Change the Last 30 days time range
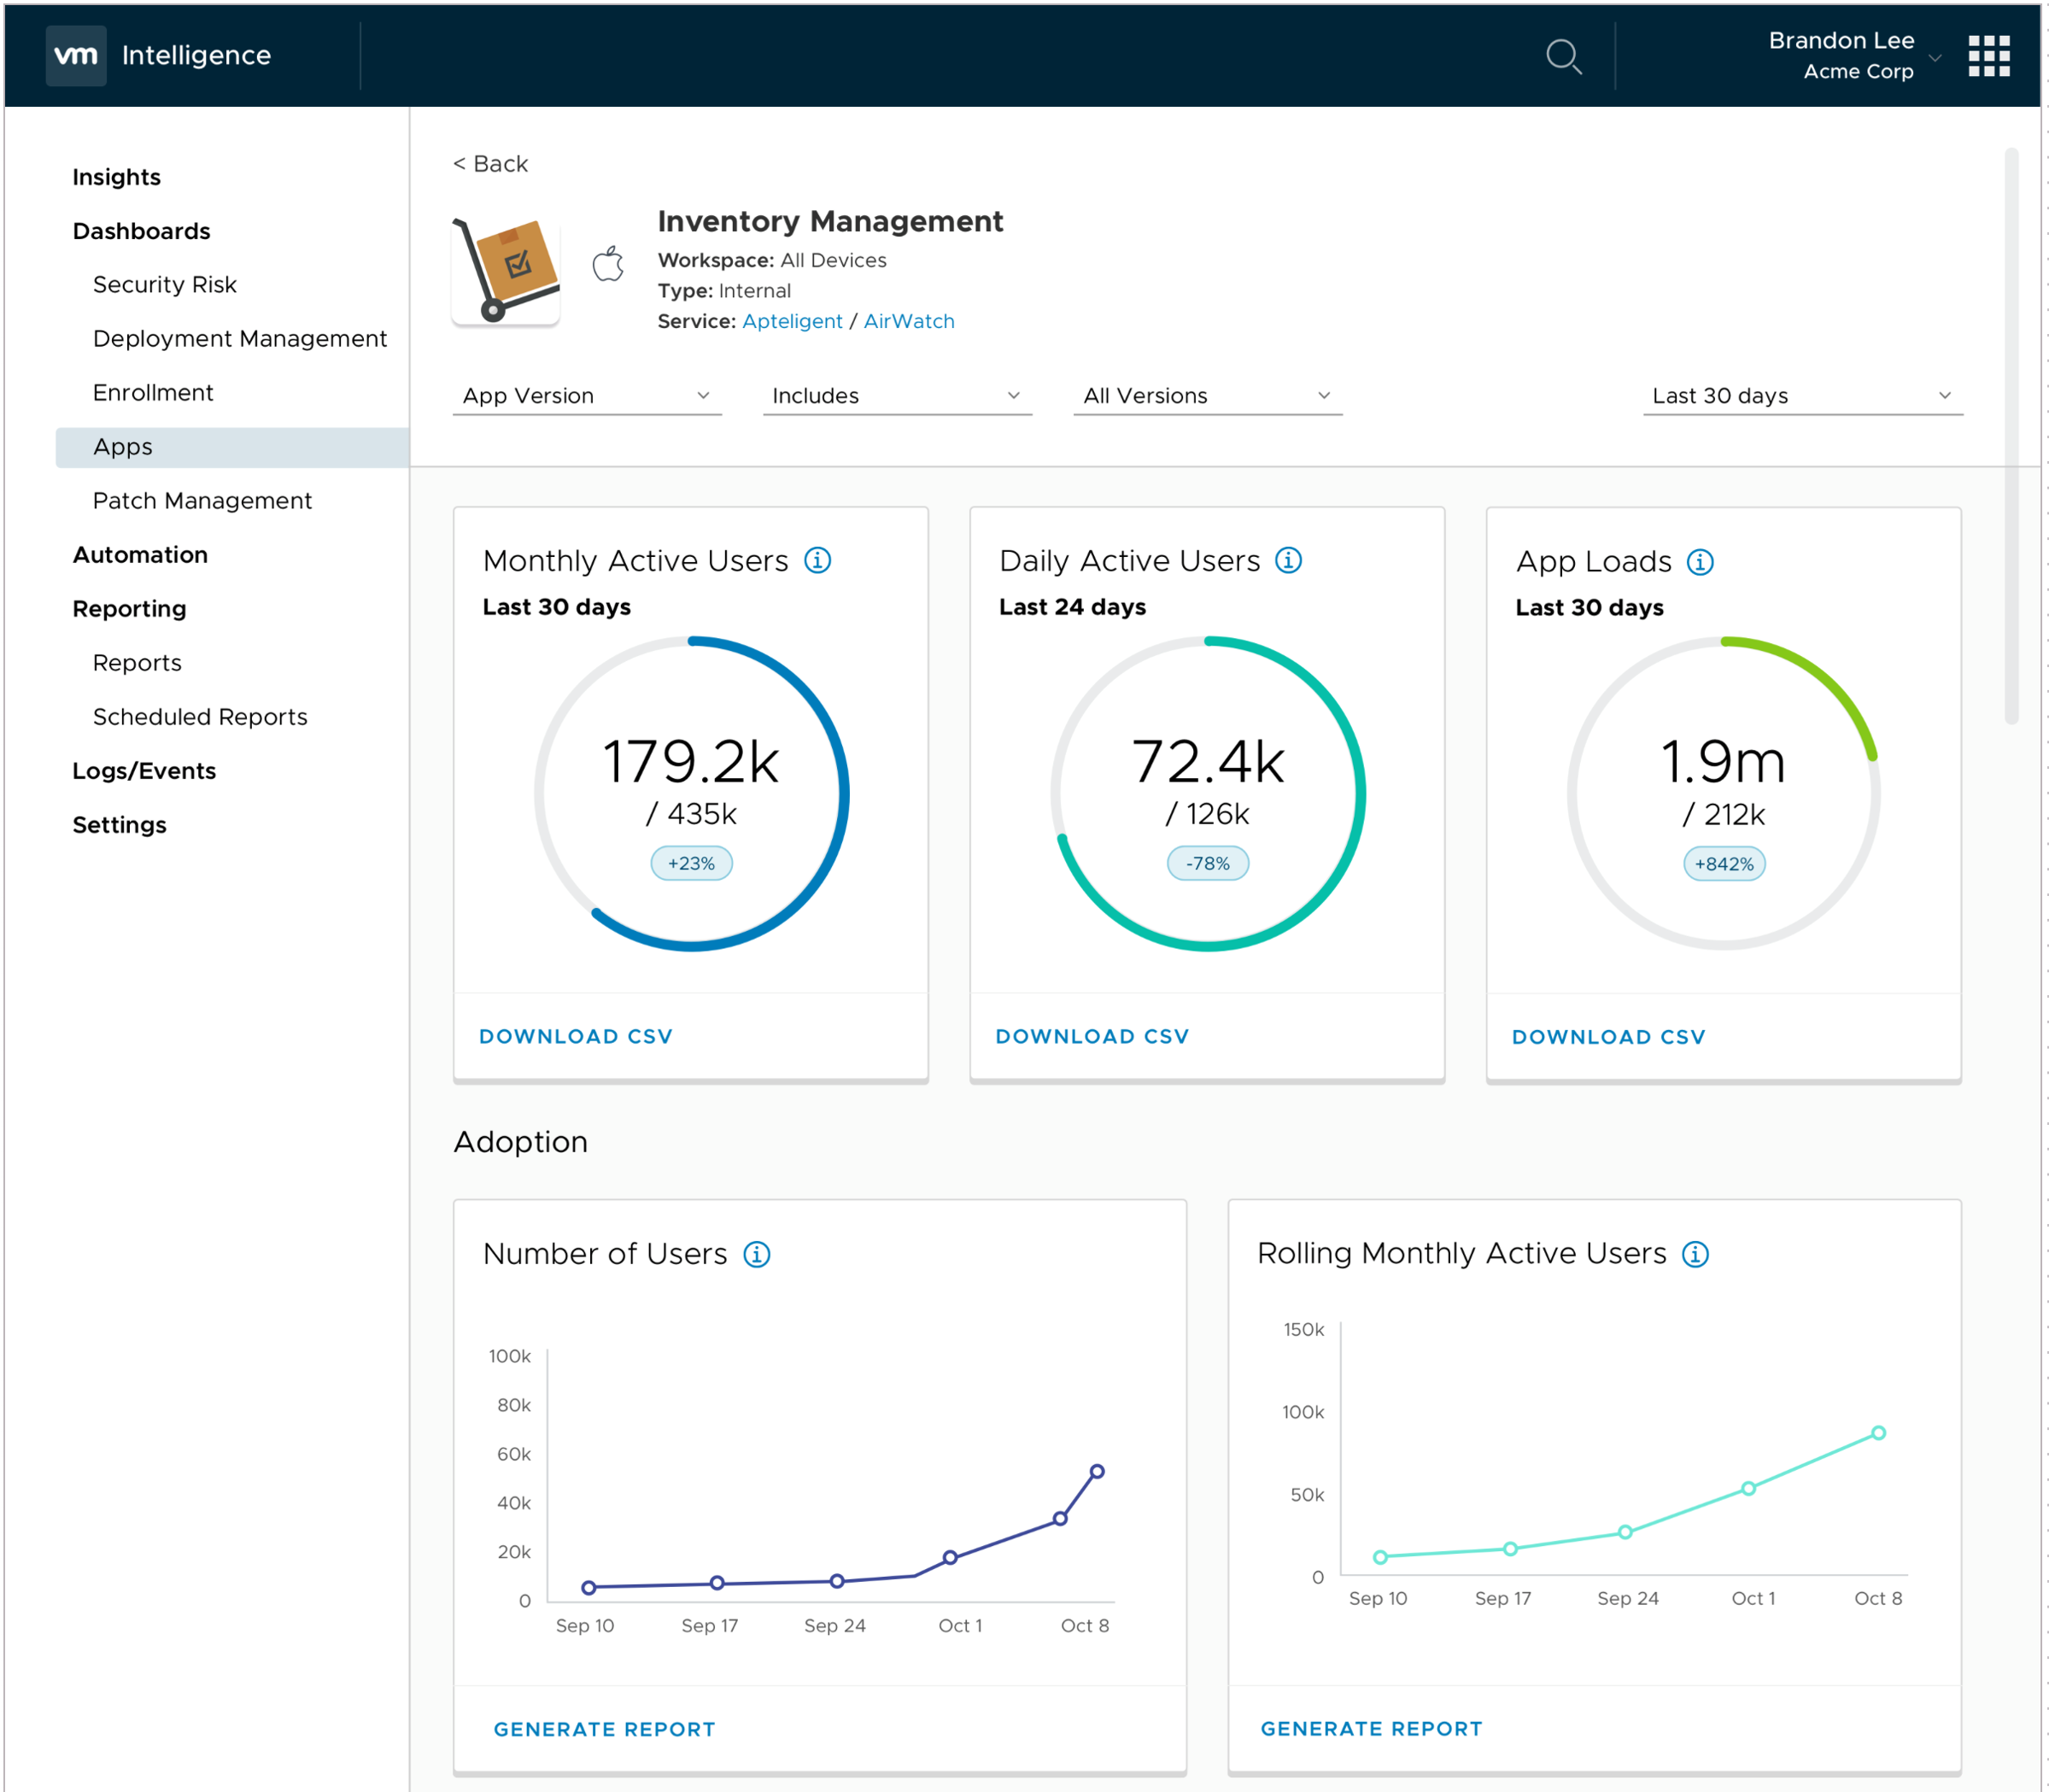2049x1792 pixels. click(1800, 395)
